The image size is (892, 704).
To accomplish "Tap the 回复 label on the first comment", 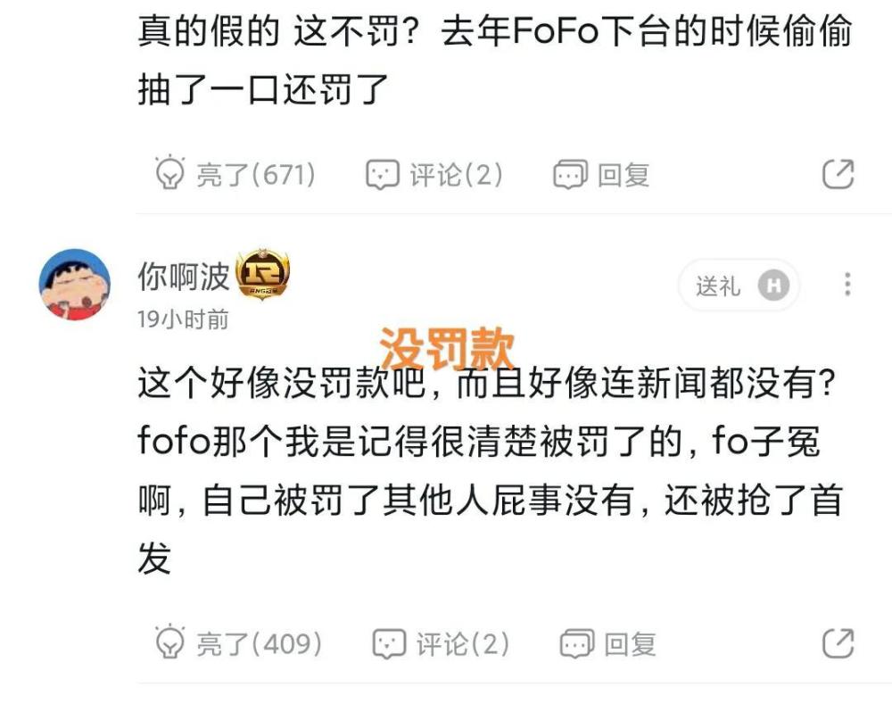I will tap(623, 174).
